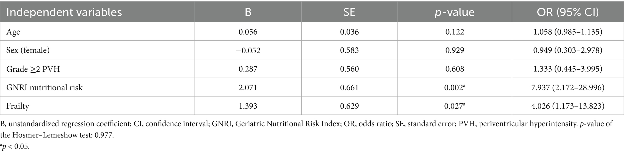This screenshot has height=153, width=624.
Task: Click the SE value 0.583
Action: (349, 50)
